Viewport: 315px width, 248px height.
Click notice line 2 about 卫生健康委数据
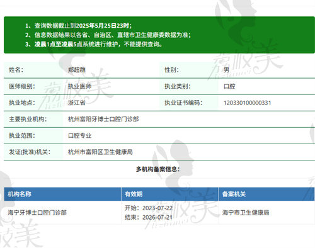pos(108,35)
